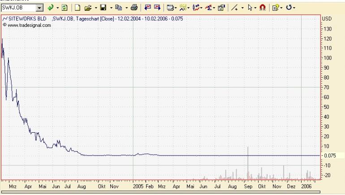Click the copy icon in toolbar
Viewport: 345px width, 195px height.
[119, 8]
